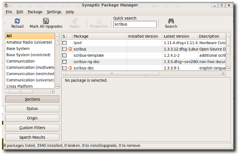The width and height of the screenshot is (240, 156).
Task: Click the Custom Filters button
Action: tap(32, 128)
